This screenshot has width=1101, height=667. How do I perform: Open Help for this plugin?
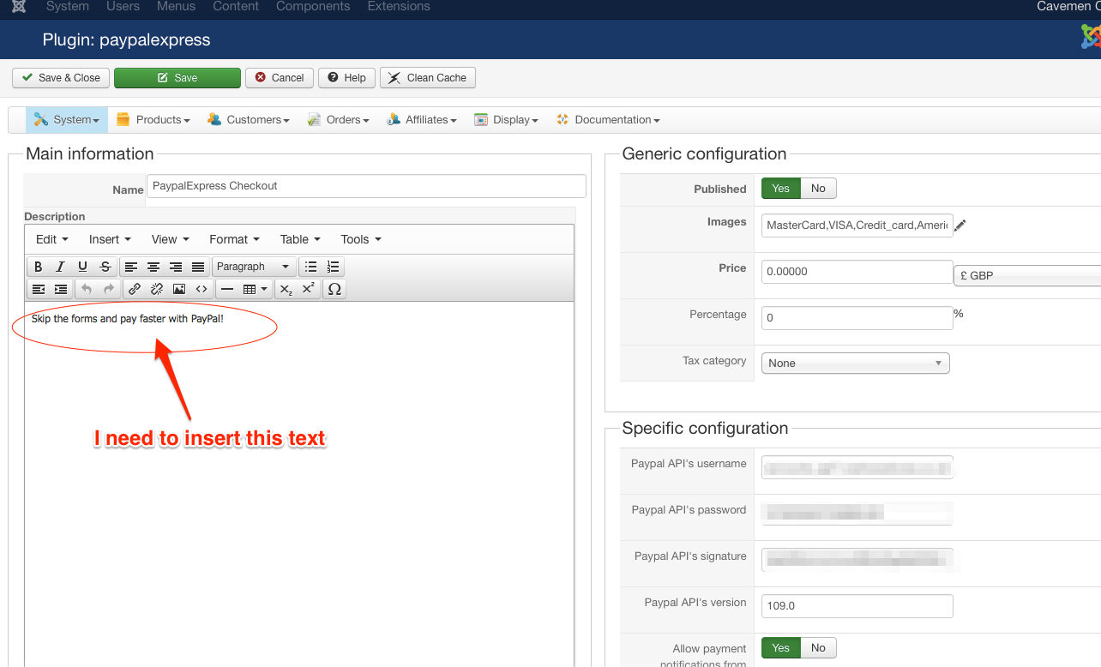(346, 78)
